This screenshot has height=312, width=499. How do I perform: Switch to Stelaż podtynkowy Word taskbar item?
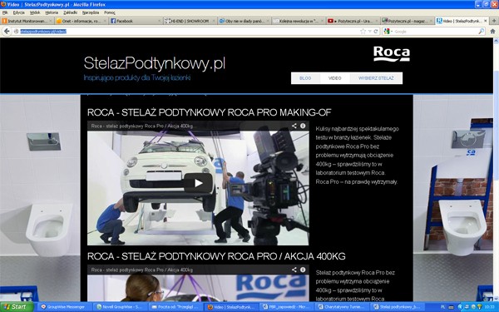(398, 307)
